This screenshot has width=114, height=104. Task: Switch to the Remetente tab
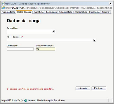[x=39, y=12]
